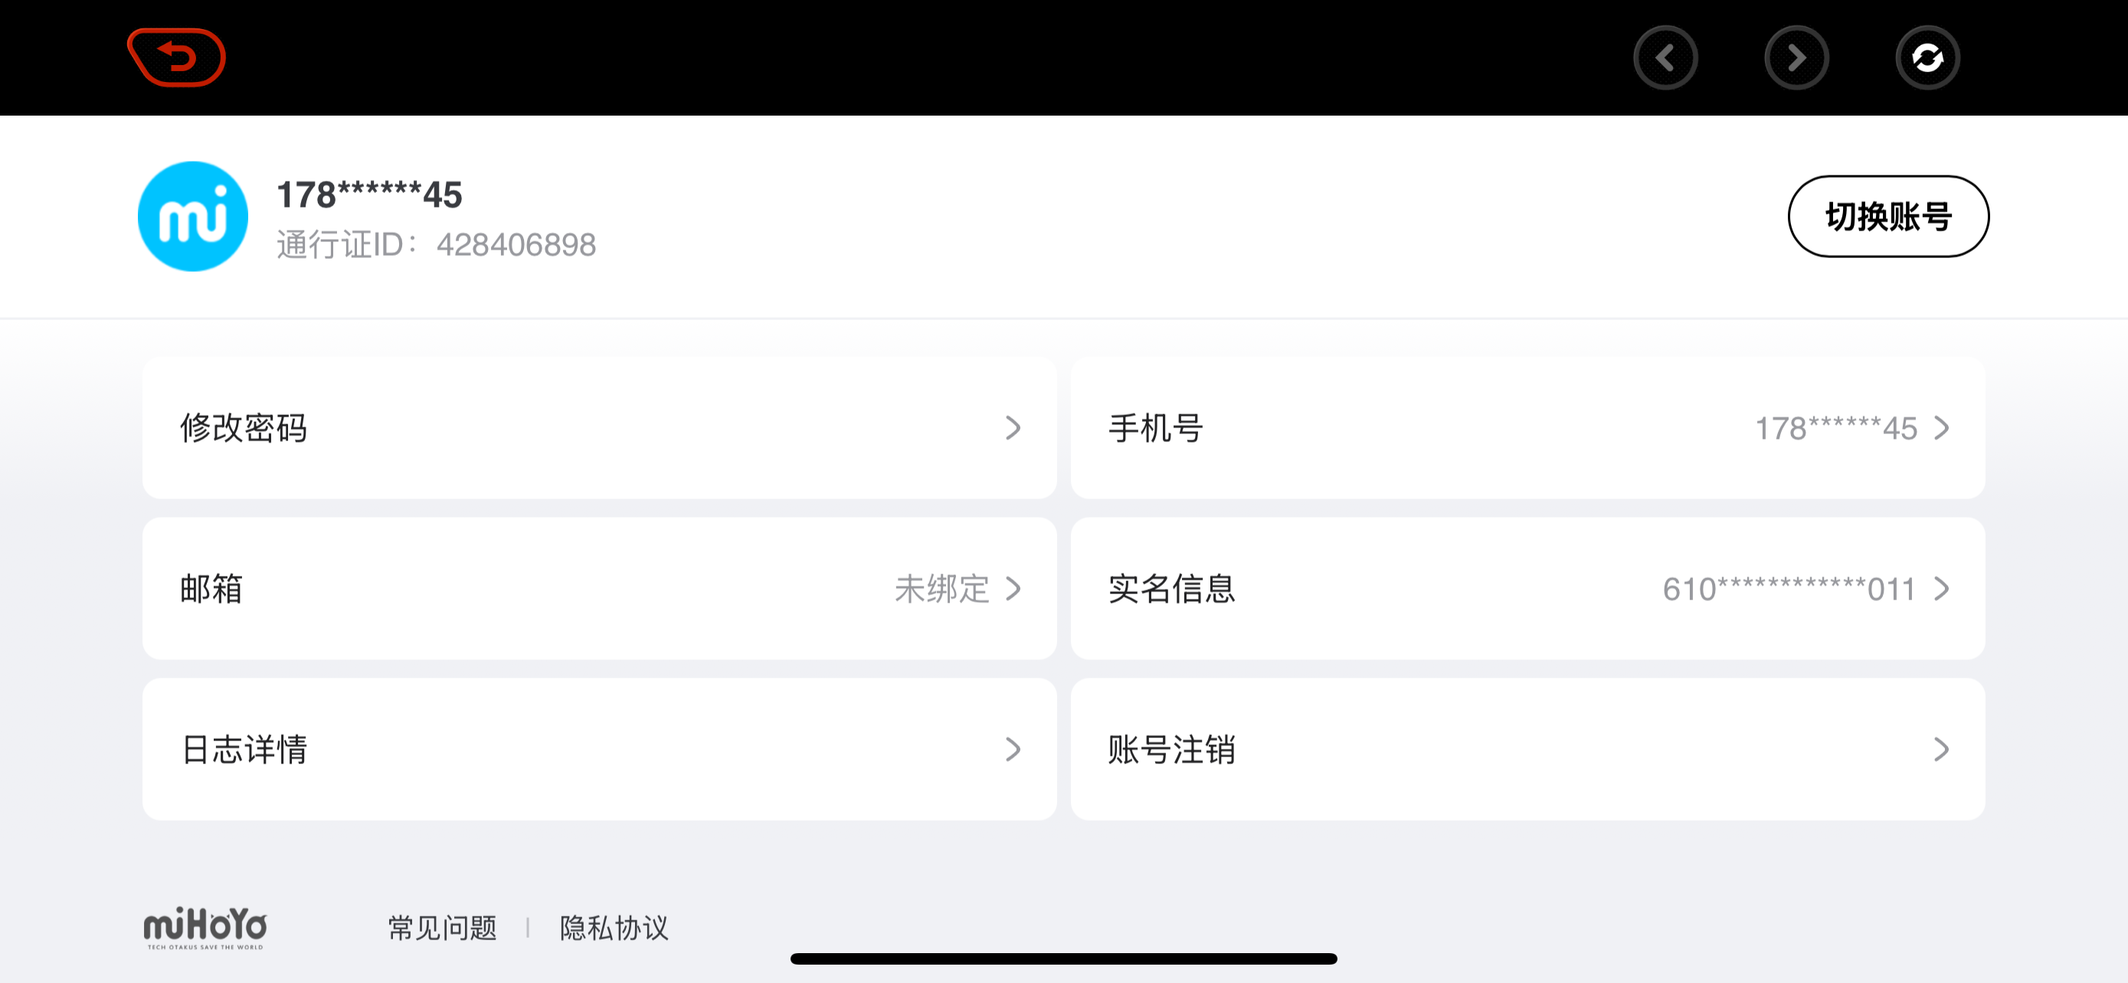The width and height of the screenshot is (2128, 983).
Task: Click the masked ID number 610***011
Action: coord(1789,589)
